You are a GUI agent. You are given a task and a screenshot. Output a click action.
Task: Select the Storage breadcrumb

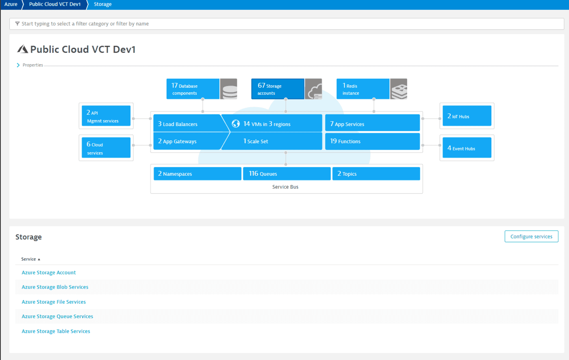coord(103,4)
